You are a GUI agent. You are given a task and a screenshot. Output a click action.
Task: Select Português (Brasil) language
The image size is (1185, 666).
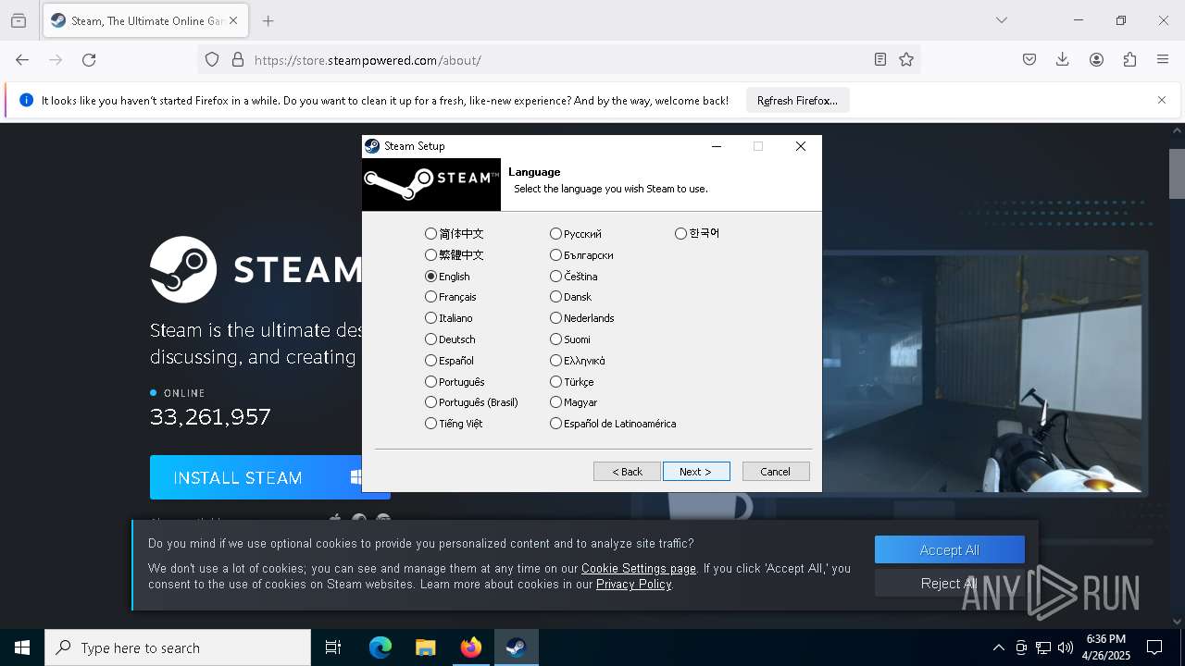(x=472, y=402)
